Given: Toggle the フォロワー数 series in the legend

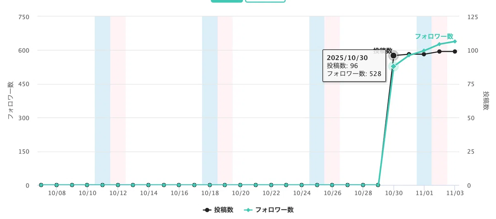Looking at the screenshot, I should (x=269, y=210).
